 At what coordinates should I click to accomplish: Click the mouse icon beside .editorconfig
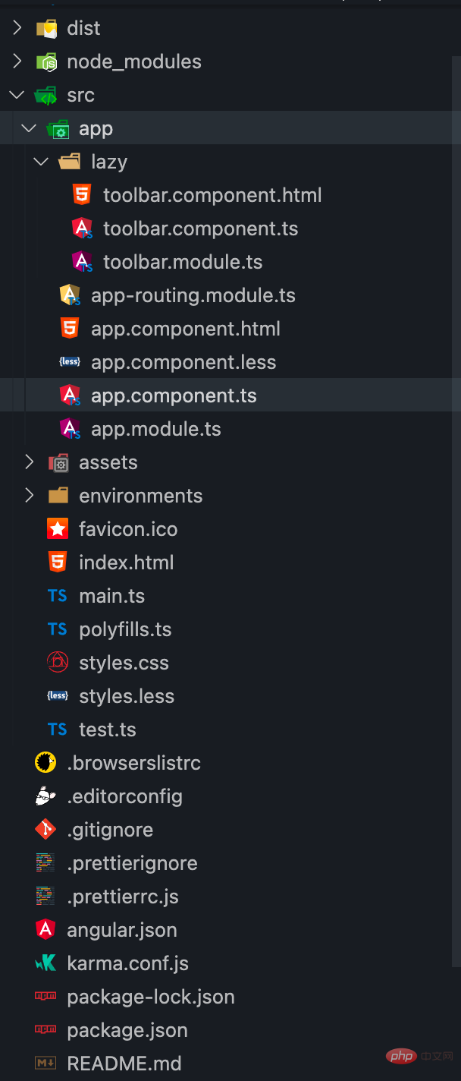pos(45,796)
